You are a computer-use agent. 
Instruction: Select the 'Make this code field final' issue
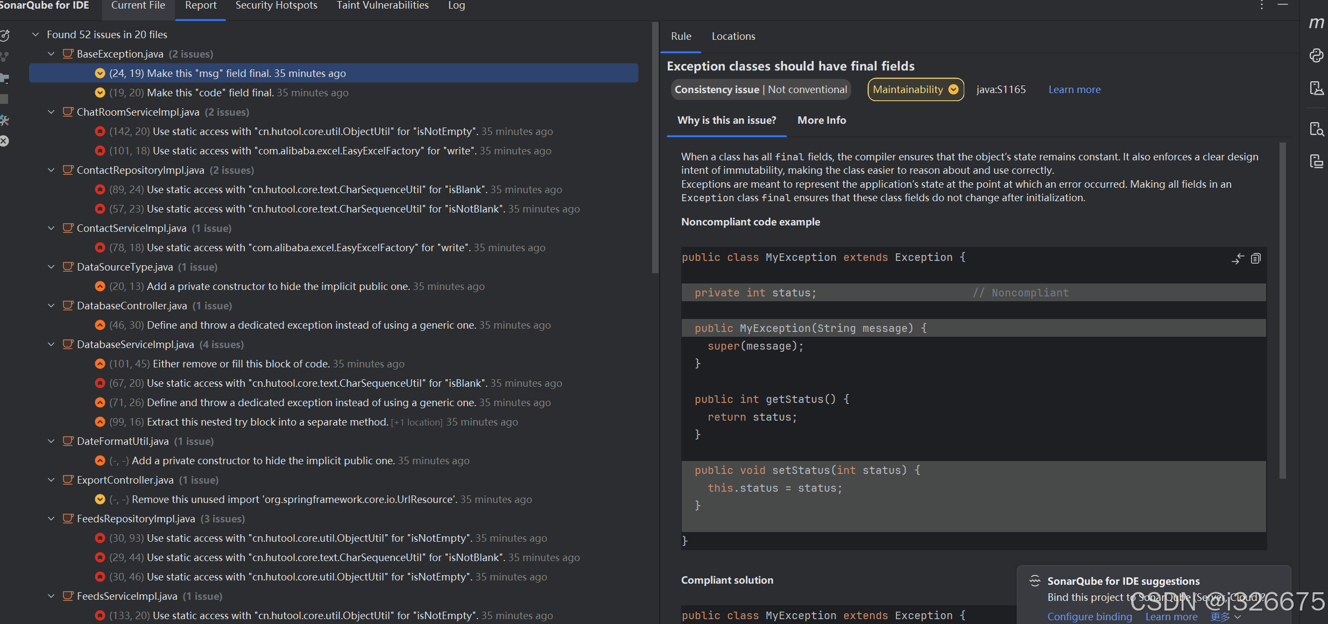[210, 93]
